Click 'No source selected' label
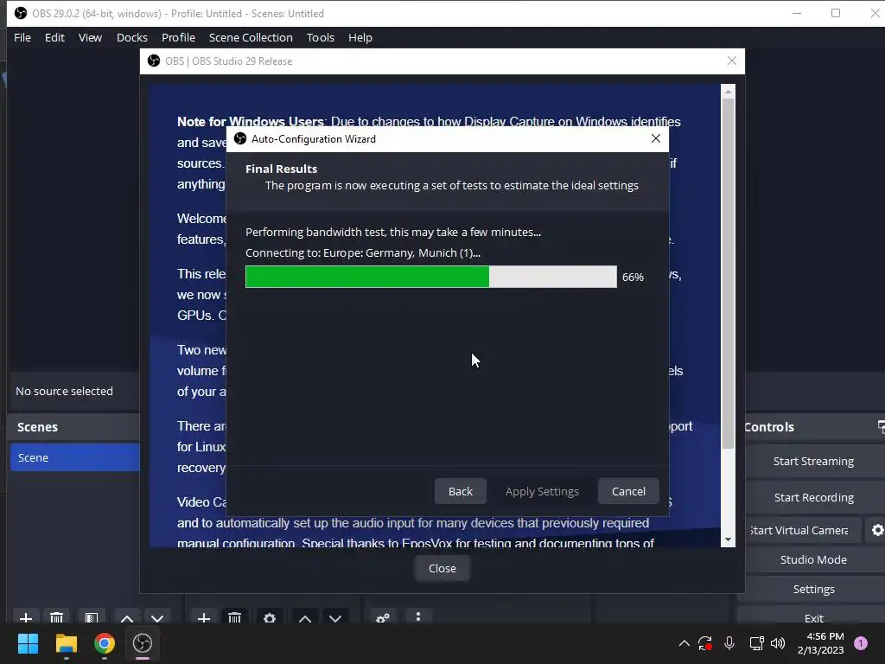 (64, 391)
